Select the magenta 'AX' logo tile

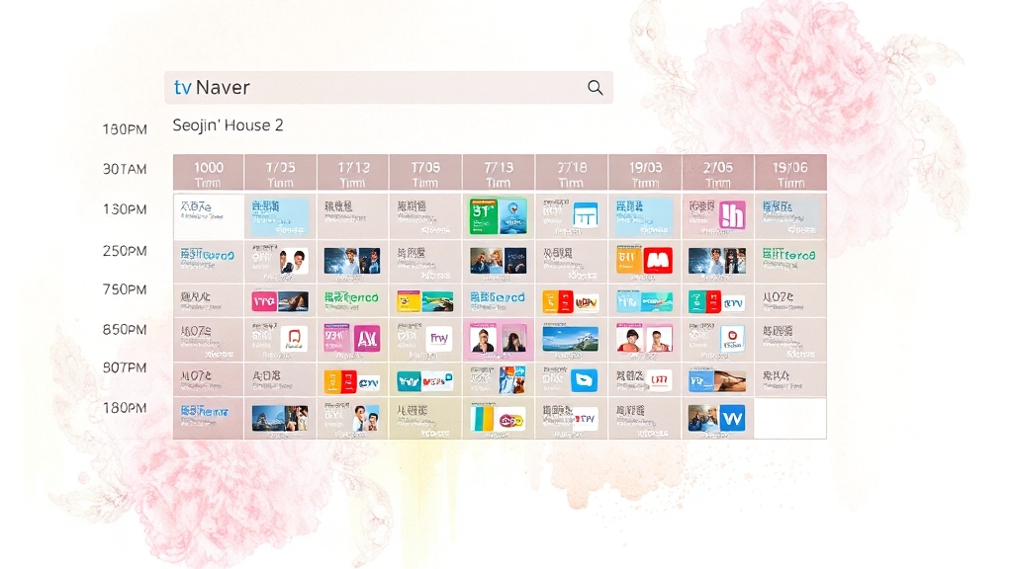tap(366, 338)
